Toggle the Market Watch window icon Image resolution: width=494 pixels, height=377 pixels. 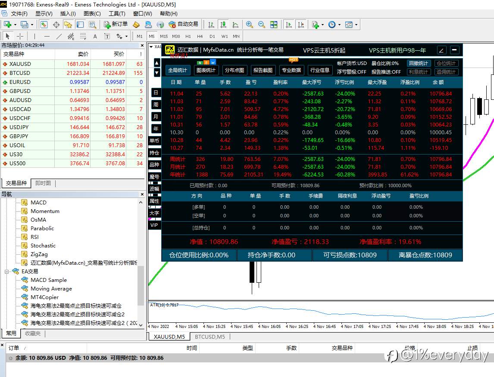pyautogui.click(x=44, y=25)
